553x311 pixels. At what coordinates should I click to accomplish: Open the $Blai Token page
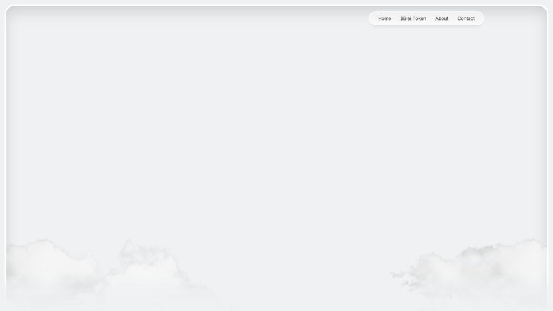click(x=413, y=18)
